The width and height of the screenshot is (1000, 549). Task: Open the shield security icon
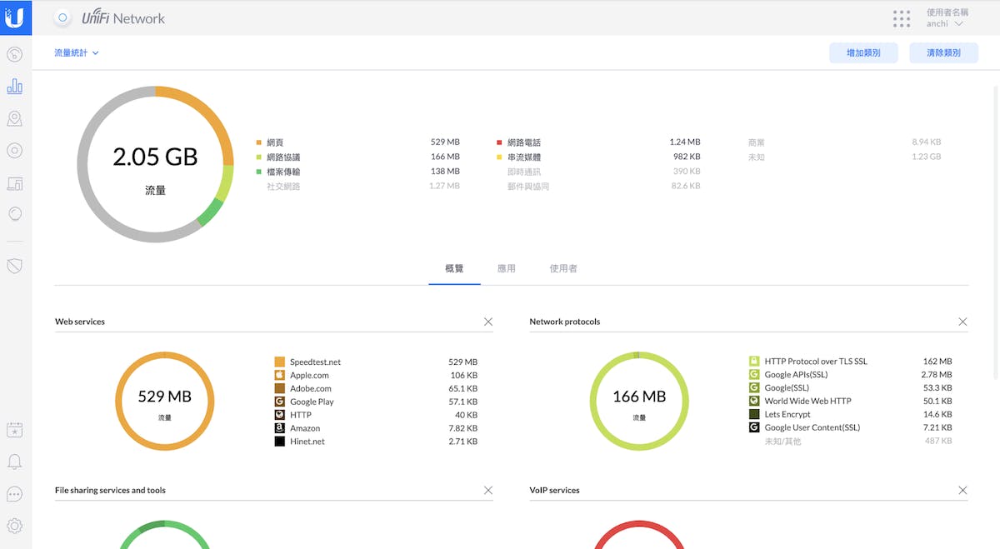point(14,266)
